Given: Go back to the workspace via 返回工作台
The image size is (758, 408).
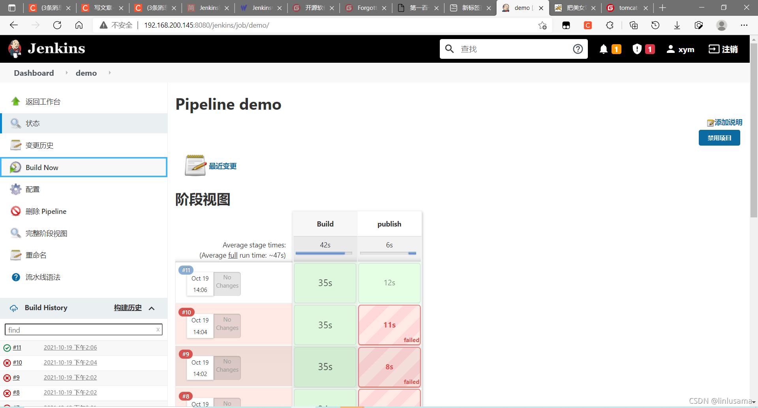Looking at the screenshot, I should point(43,101).
